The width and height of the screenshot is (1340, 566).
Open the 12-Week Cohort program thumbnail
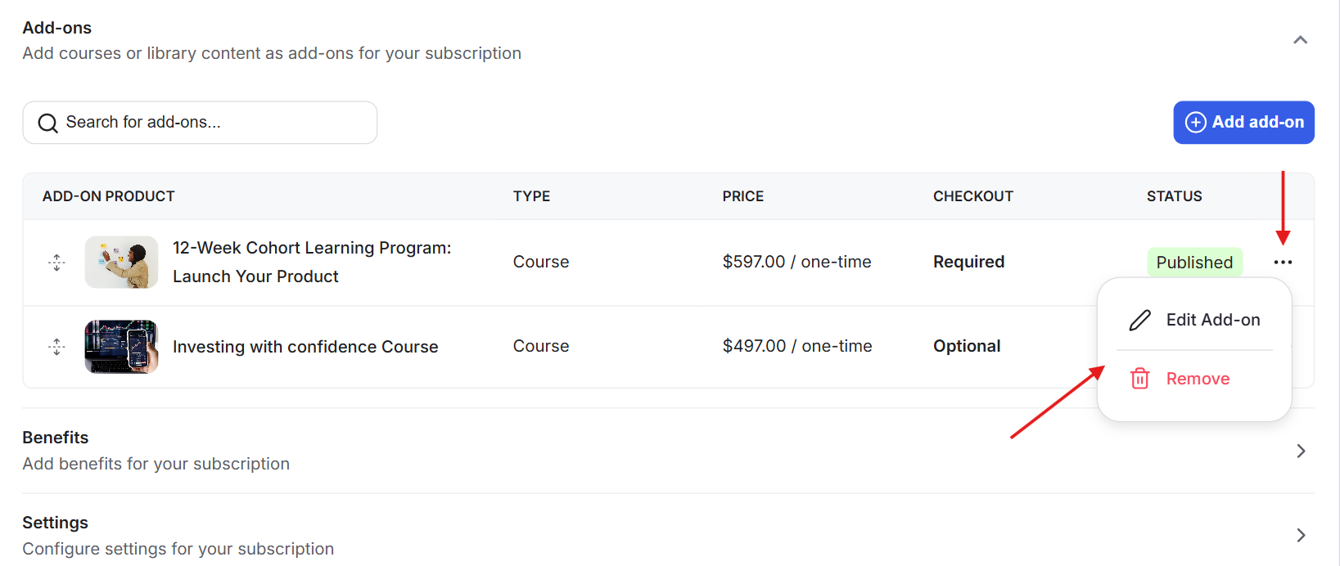[x=121, y=263]
